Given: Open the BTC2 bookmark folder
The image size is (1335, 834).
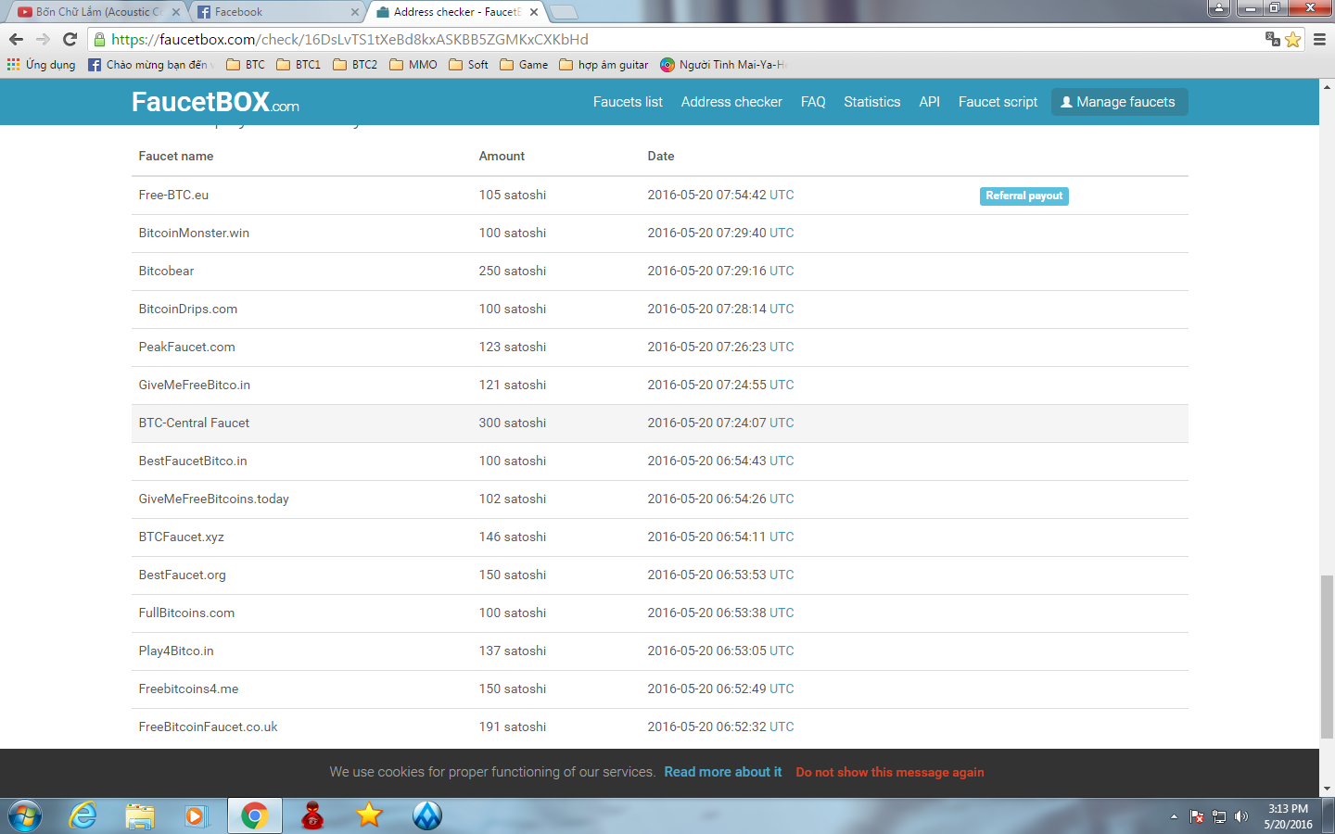Looking at the screenshot, I should click(x=355, y=65).
